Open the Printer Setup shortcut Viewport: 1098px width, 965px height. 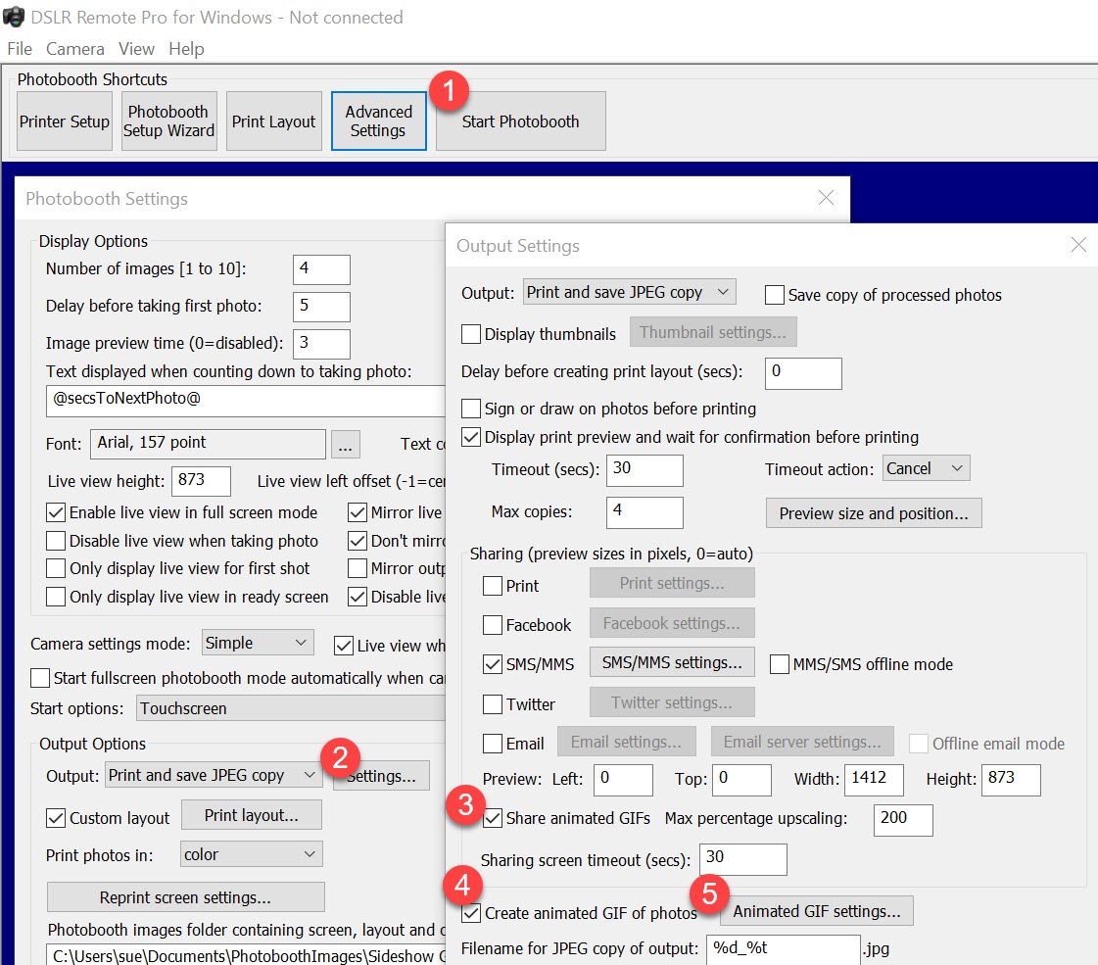pos(65,121)
